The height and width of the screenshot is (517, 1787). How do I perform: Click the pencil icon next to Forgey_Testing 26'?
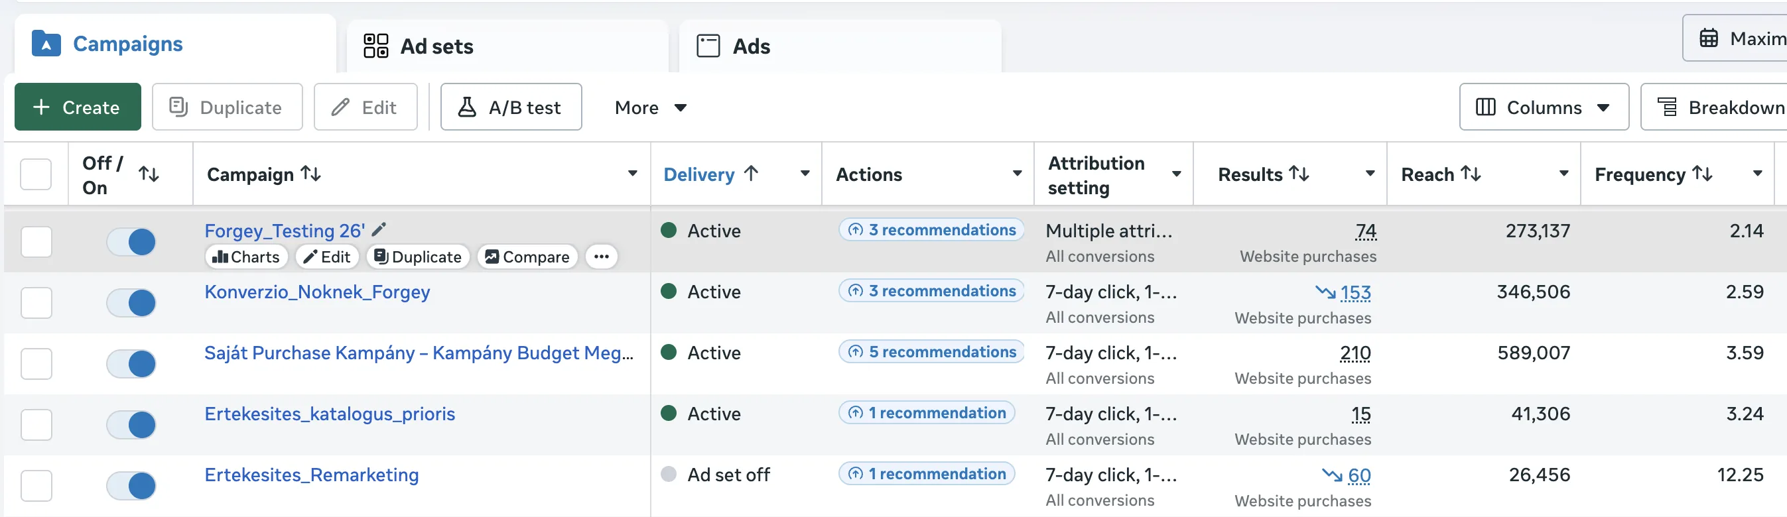tap(379, 229)
